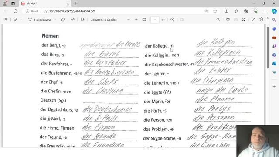Open sidebar shopping tag icon
This screenshot has width=279, height=157.
(x=274, y=29)
